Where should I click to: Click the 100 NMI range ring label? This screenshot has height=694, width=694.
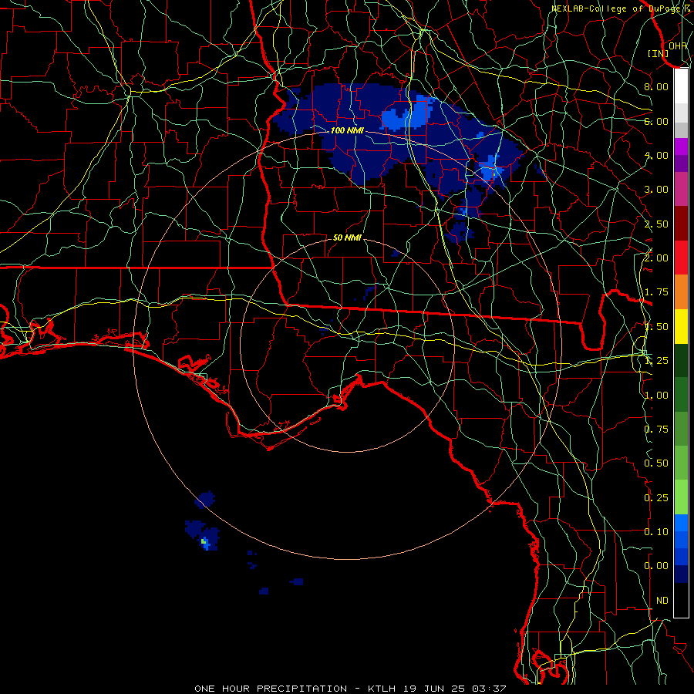tap(347, 130)
